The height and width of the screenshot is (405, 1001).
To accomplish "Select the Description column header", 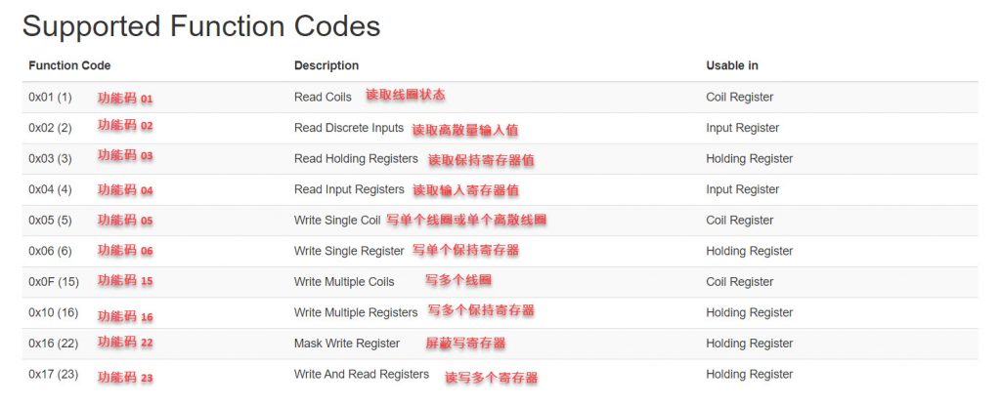I will click(326, 65).
